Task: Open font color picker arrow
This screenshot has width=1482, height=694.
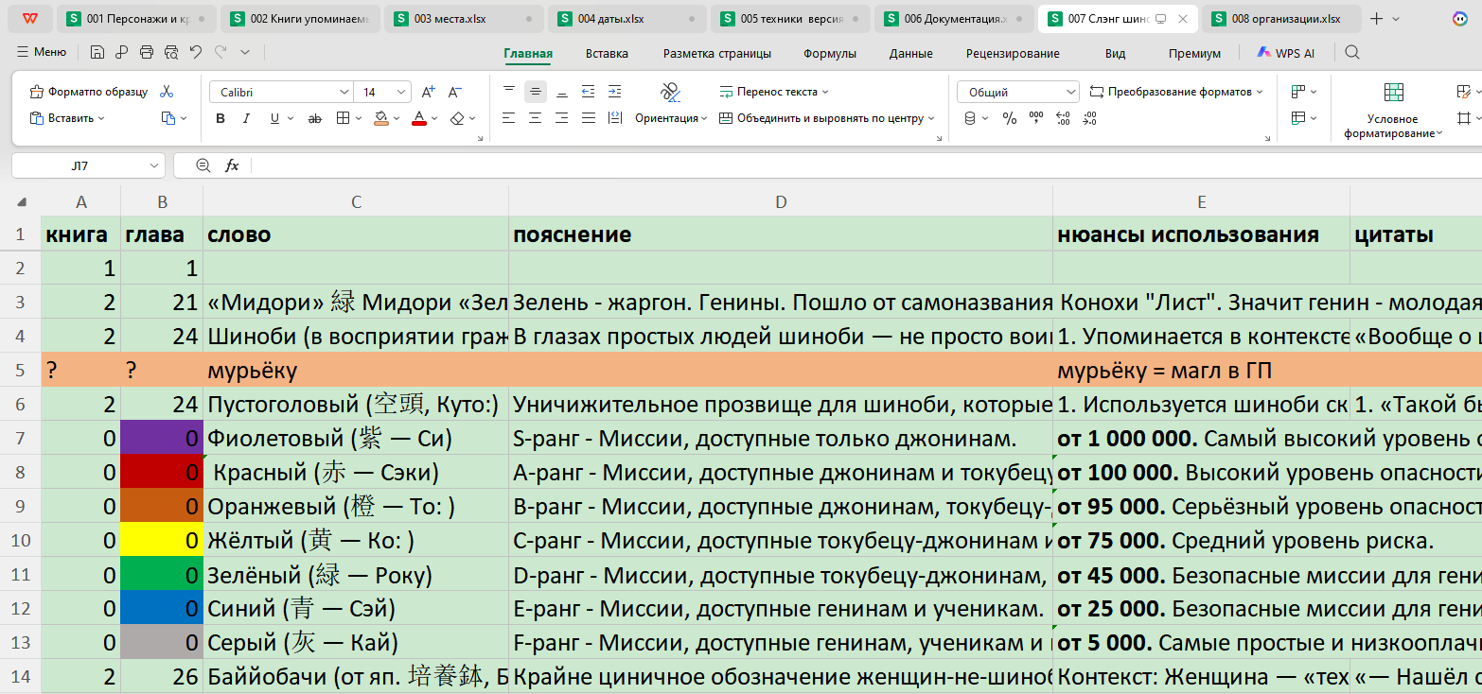Action: pyautogui.click(x=434, y=118)
